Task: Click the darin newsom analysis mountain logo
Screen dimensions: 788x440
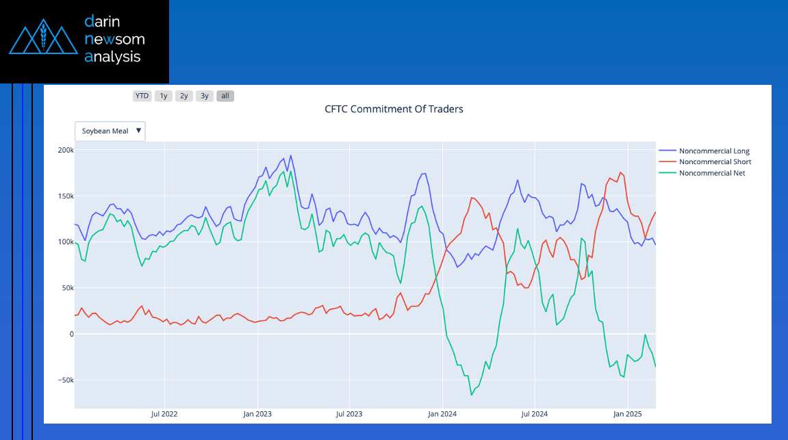Action: click(x=43, y=37)
